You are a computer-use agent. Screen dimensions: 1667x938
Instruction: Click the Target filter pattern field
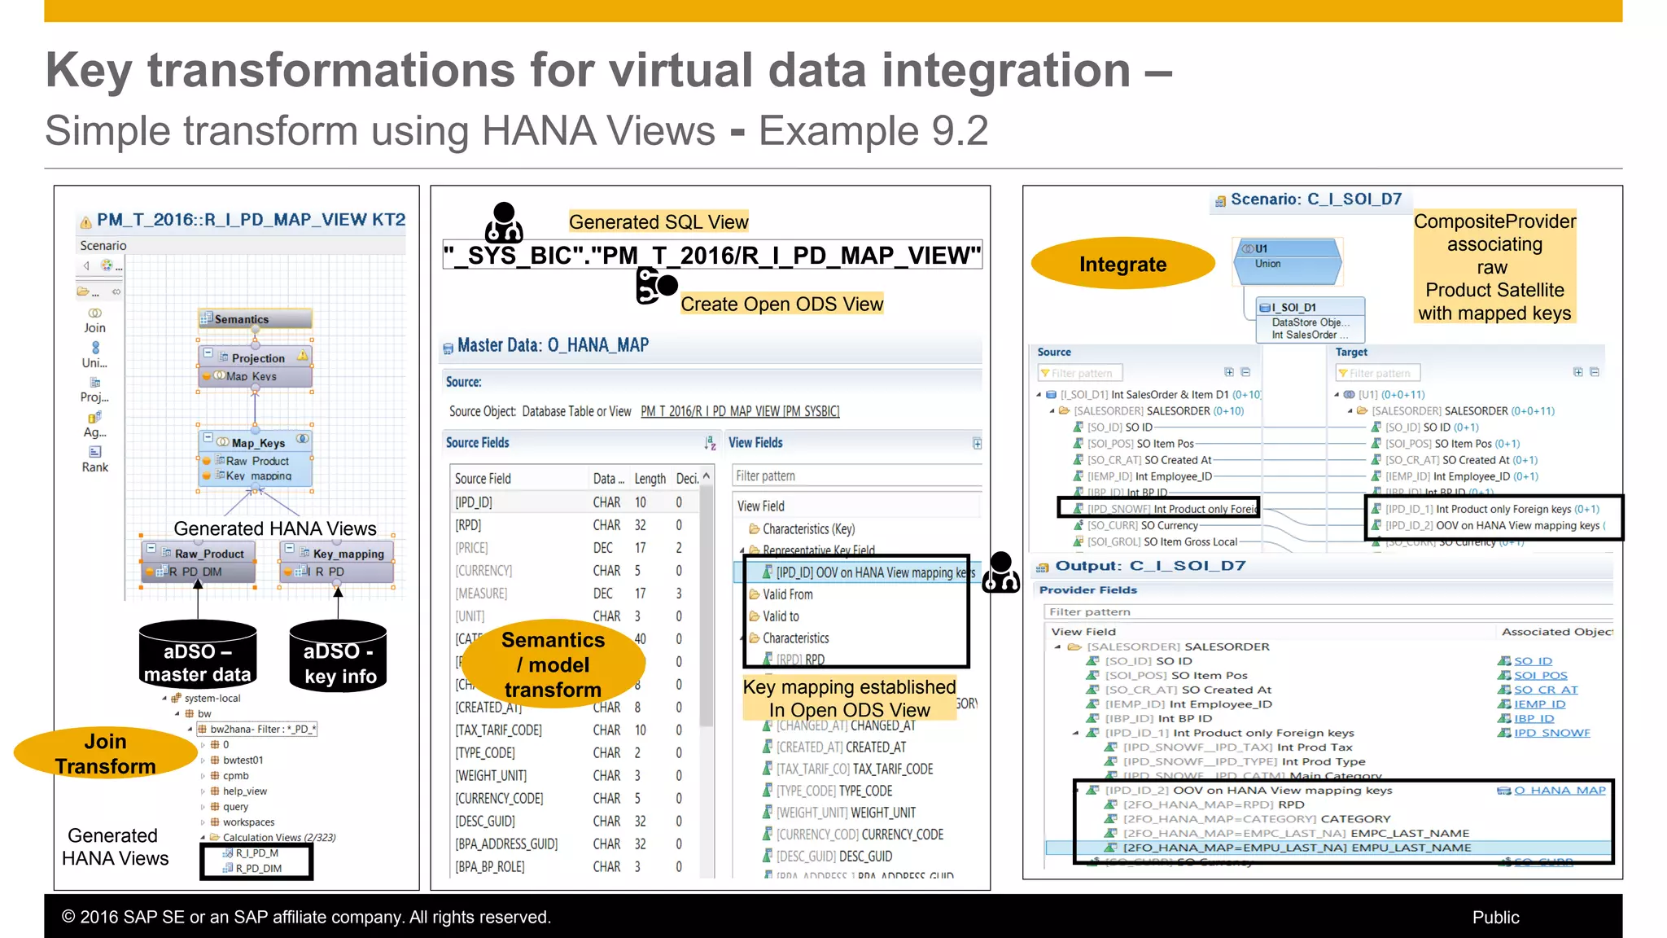pos(1378,373)
